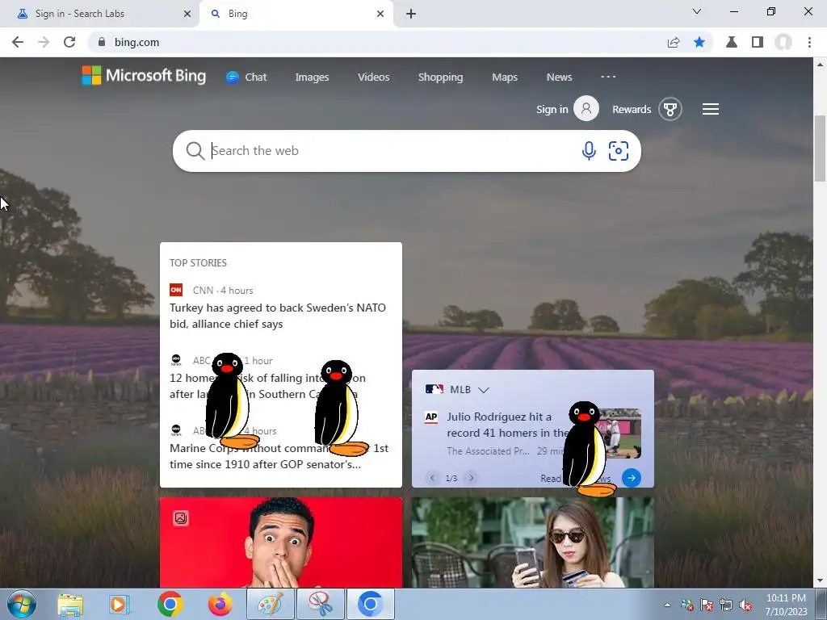This screenshot has width=827, height=620.
Task: Open Chrome three-dot menu
Action: point(809,42)
